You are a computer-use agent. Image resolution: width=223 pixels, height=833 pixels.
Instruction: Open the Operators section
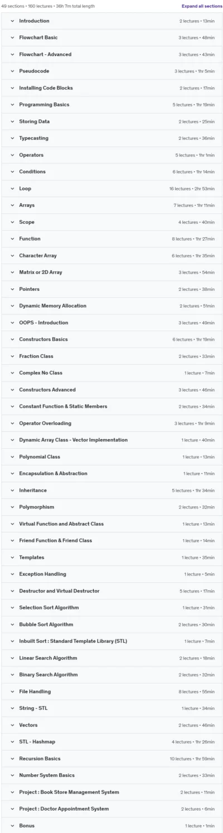pyautogui.click(x=111, y=155)
